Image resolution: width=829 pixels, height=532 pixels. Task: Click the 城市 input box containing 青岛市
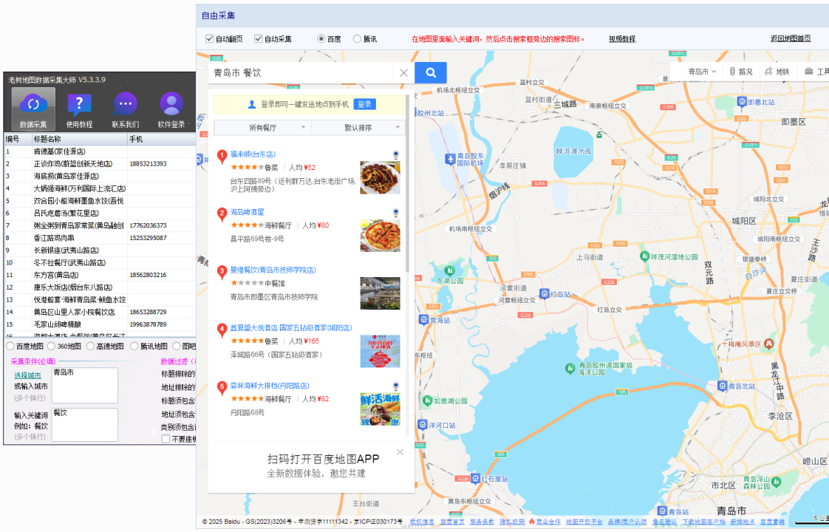click(x=84, y=385)
